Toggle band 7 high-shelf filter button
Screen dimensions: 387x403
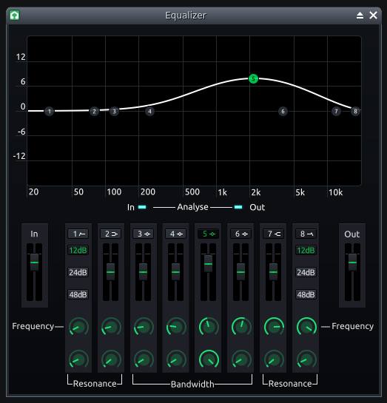(x=273, y=234)
